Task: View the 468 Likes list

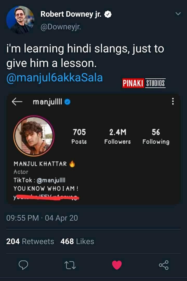Action: point(77,241)
